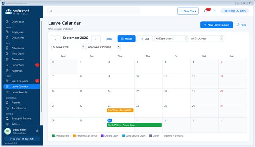Open the Employees icon in sidebar
The image size is (255, 147).
click(7, 32)
